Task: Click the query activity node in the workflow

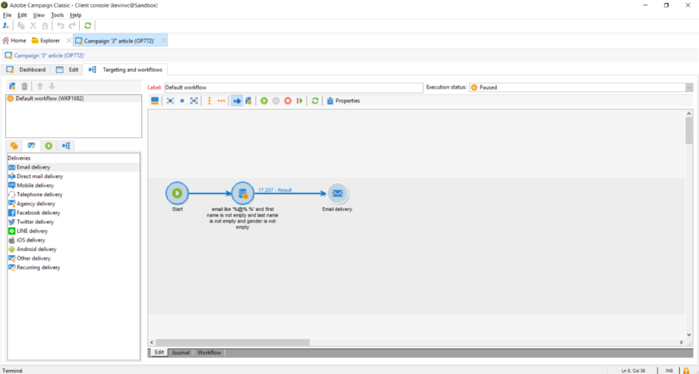Action: (x=242, y=193)
